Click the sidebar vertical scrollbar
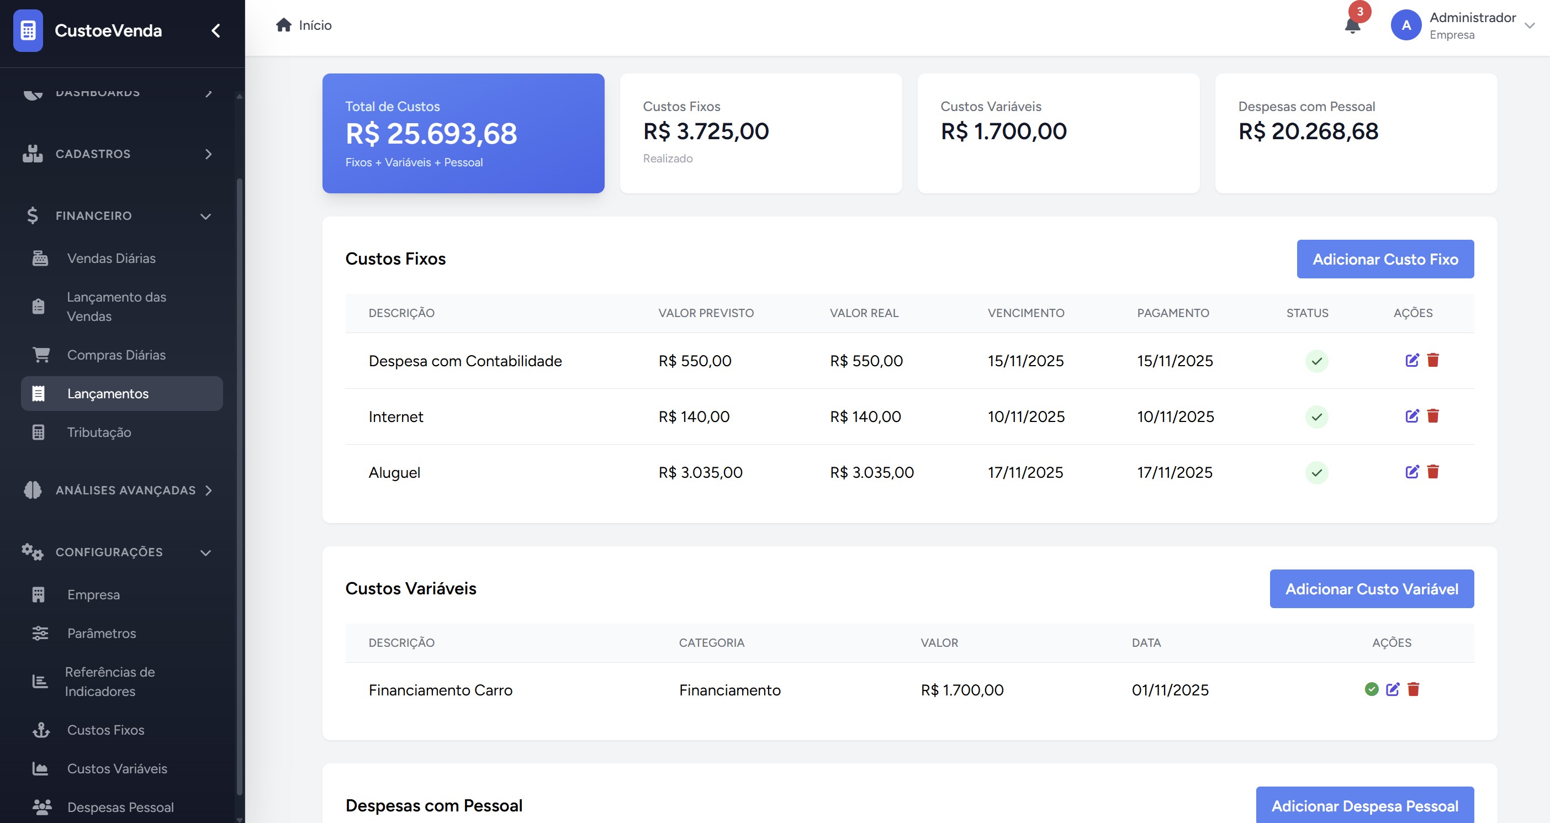The width and height of the screenshot is (1550, 823). tap(240, 482)
